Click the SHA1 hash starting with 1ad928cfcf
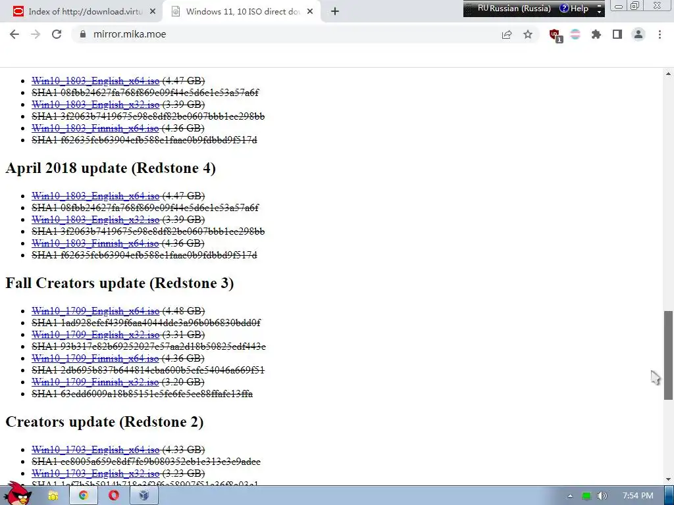The height and width of the screenshot is (505, 674). 146,322
